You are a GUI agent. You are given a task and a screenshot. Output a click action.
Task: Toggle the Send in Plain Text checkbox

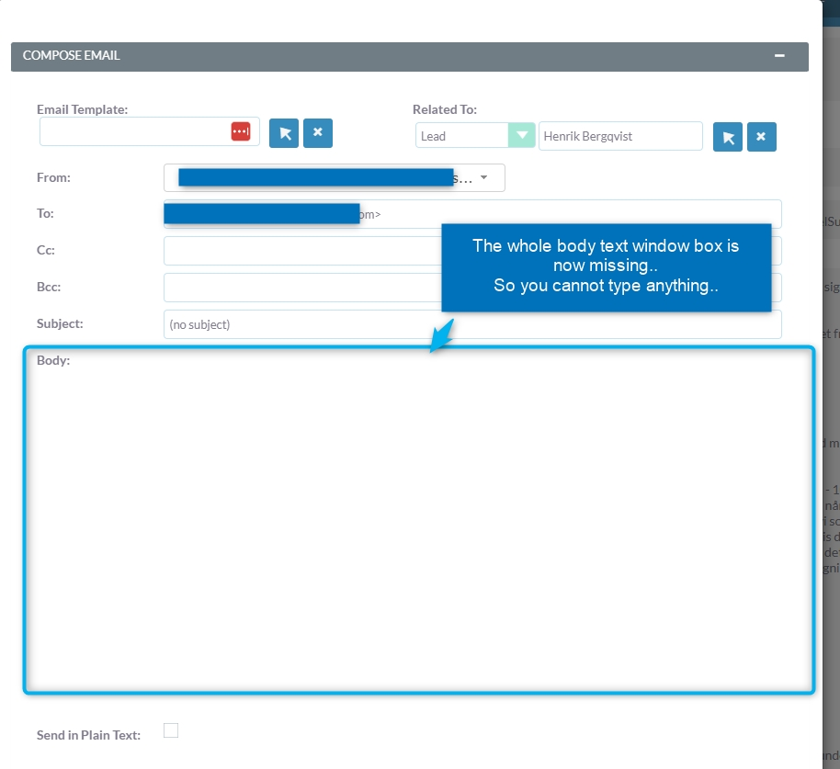(171, 730)
